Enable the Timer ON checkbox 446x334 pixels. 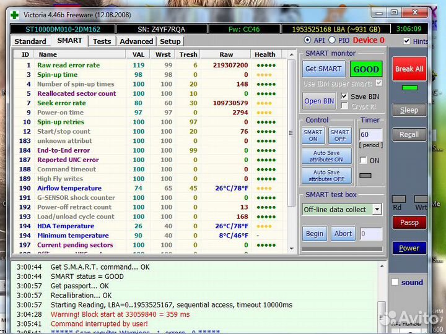point(364,160)
